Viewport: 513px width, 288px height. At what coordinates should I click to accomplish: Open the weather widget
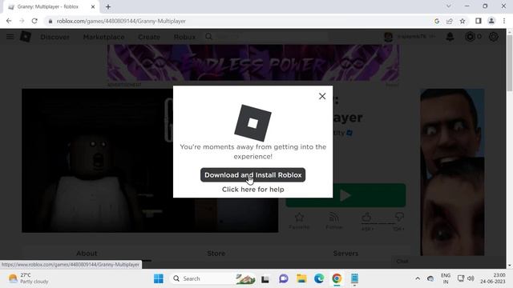[28, 278]
